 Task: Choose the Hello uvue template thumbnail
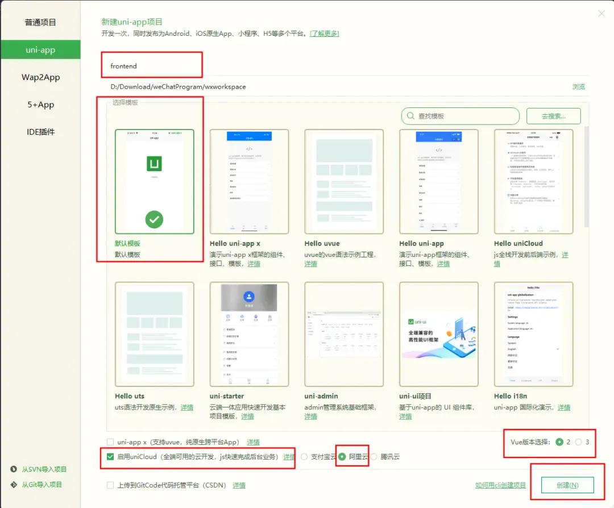pos(344,182)
